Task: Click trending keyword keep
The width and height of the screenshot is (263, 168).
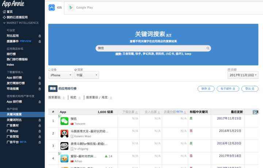Action: 188,54
